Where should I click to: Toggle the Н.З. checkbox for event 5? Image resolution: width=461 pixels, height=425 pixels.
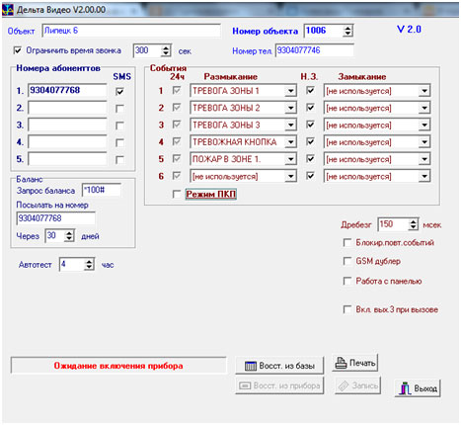click(x=310, y=159)
